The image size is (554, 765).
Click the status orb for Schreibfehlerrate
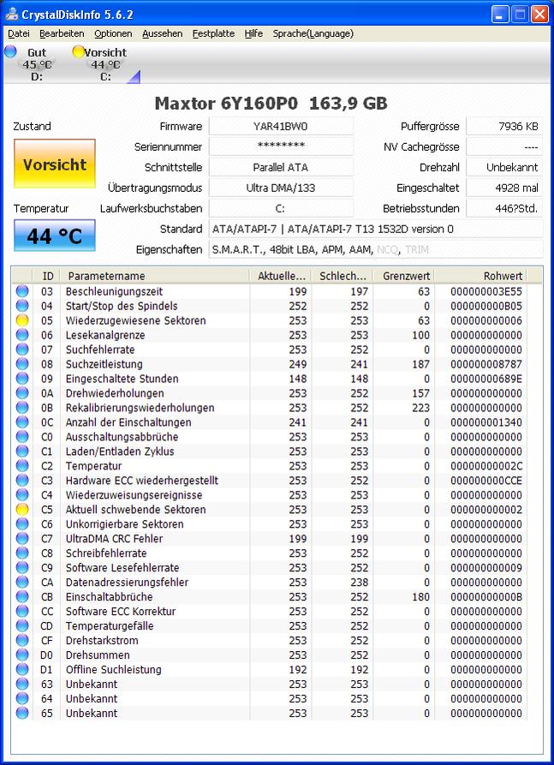(x=22, y=553)
